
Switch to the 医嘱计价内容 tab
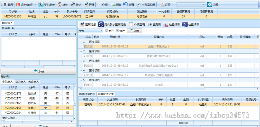[87, 94]
